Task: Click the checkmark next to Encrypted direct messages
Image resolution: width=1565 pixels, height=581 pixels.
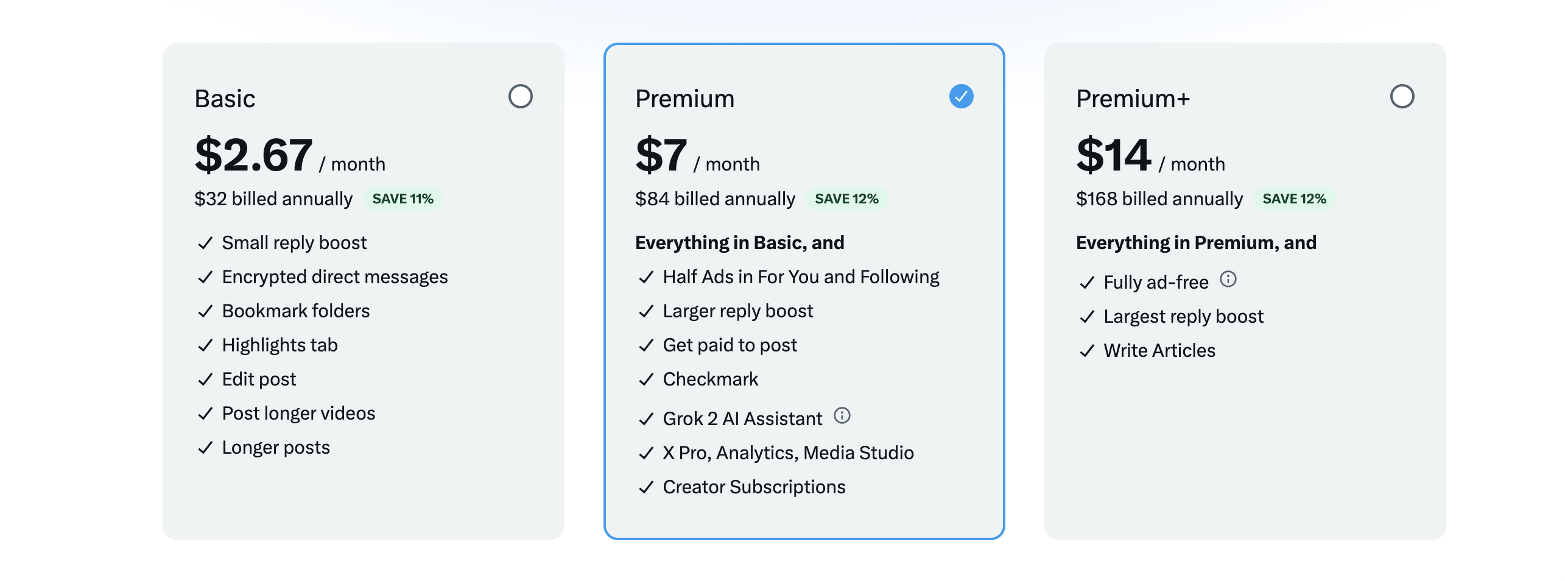Action: click(205, 276)
